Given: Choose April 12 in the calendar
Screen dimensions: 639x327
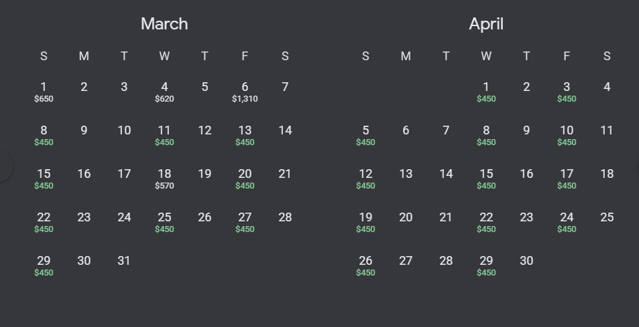Looking at the screenshot, I should click(x=365, y=179).
